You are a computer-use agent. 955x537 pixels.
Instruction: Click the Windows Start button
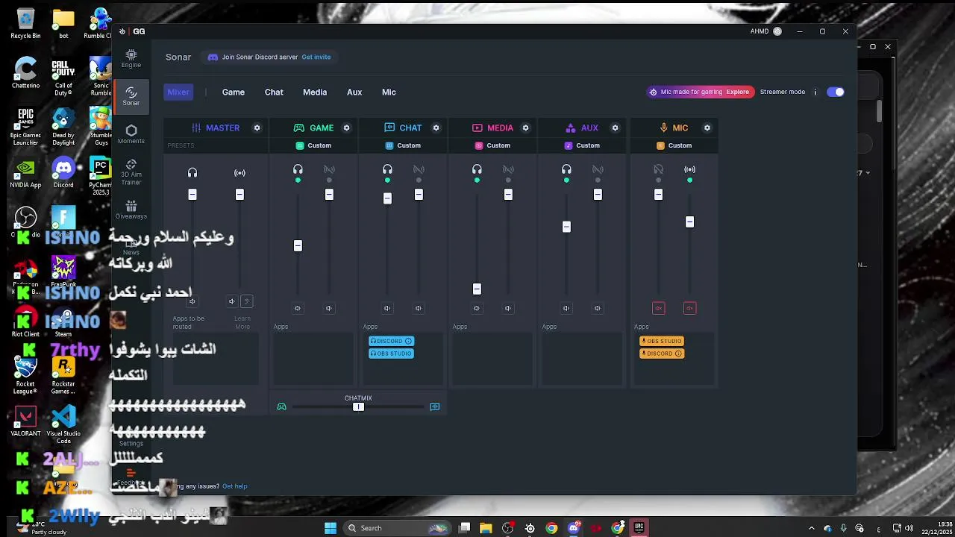tap(331, 528)
